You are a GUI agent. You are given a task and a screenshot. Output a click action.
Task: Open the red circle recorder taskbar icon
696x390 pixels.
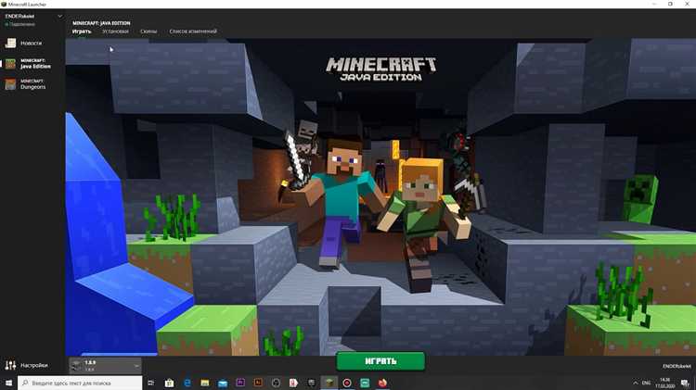point(347,383)
